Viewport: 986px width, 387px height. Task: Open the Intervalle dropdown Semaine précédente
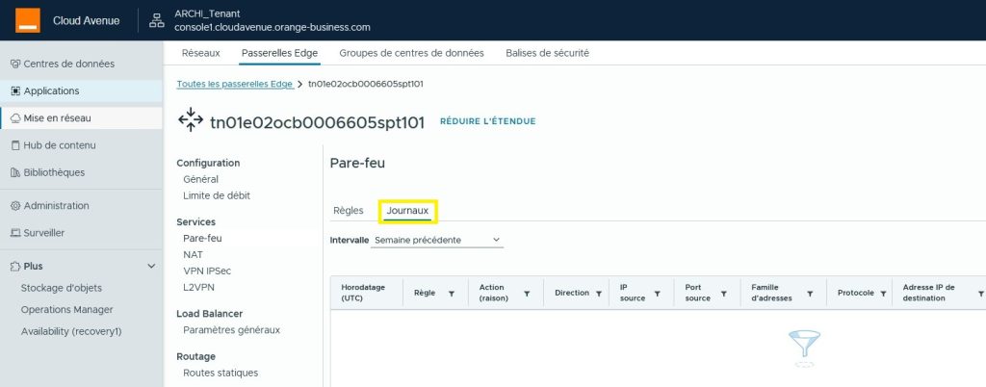pos(437,240)
